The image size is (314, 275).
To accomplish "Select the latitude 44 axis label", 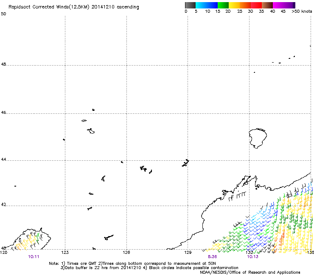I will point(3,159).
